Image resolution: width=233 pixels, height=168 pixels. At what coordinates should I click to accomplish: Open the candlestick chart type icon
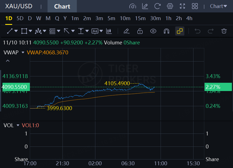pyautogui.click(x=109, y=31)
